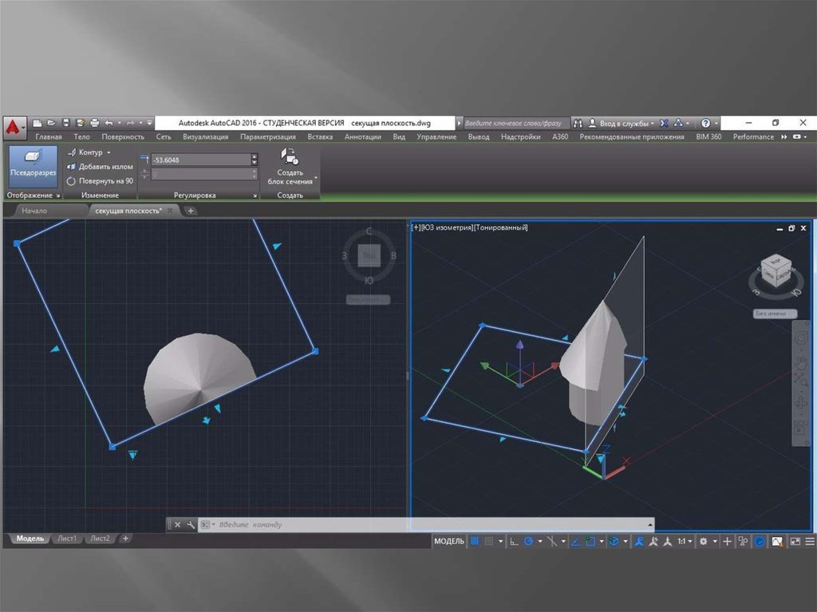Click the Print icon in quick access toolbar

coord(94,123)
